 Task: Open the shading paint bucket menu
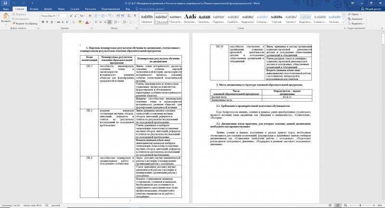coord(125,22)
